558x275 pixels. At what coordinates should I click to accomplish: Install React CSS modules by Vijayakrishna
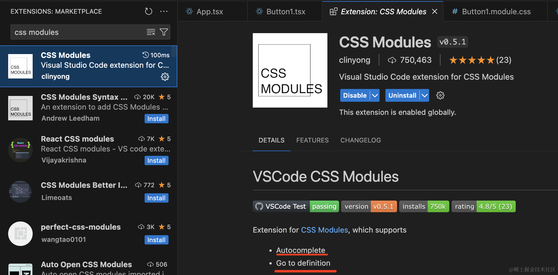coord(156,160)
